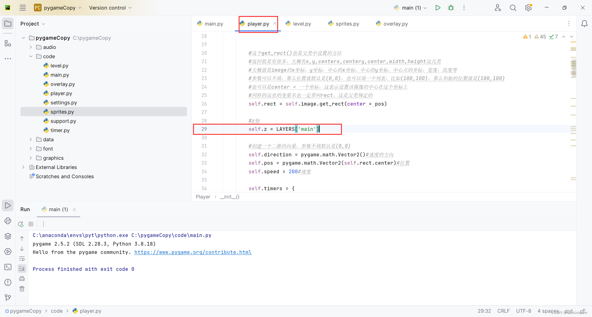Expand the audio folder
The image size is (592, 317).
[x=31, y=47]
